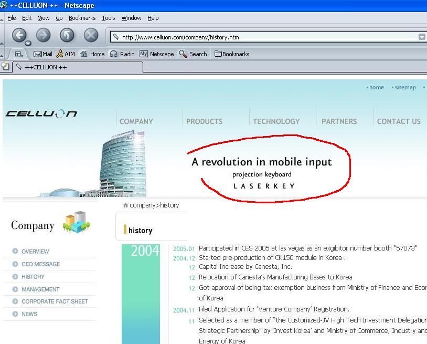
Task: Click the Forward arrow button
Action: 44,35
